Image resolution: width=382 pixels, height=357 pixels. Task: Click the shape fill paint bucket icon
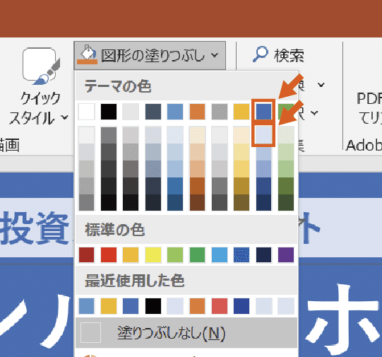[x=88, y=55]
